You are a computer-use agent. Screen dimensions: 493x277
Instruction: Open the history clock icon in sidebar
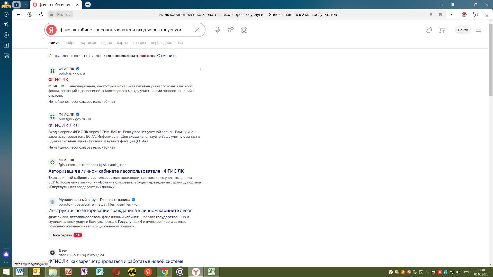coord(6,14)
